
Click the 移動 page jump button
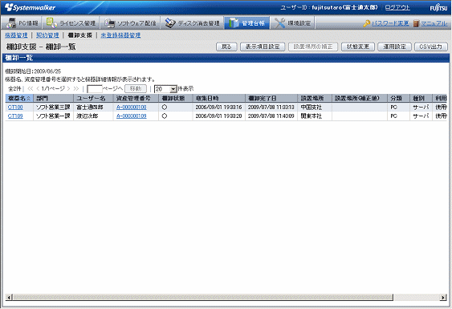136,89
